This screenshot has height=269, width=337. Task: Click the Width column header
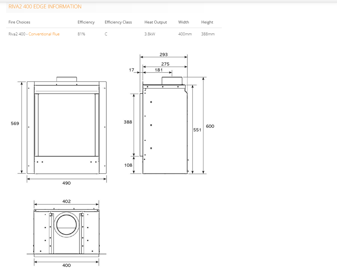tap(183, 22)
